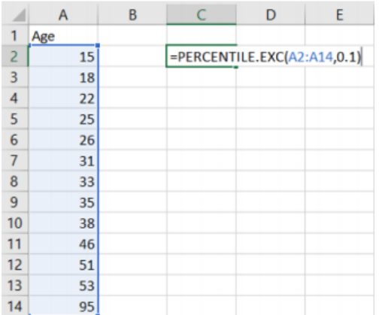This screenshot has width=379, height=315.
Task: Select row 14 header
Action: tap(14, 306)
